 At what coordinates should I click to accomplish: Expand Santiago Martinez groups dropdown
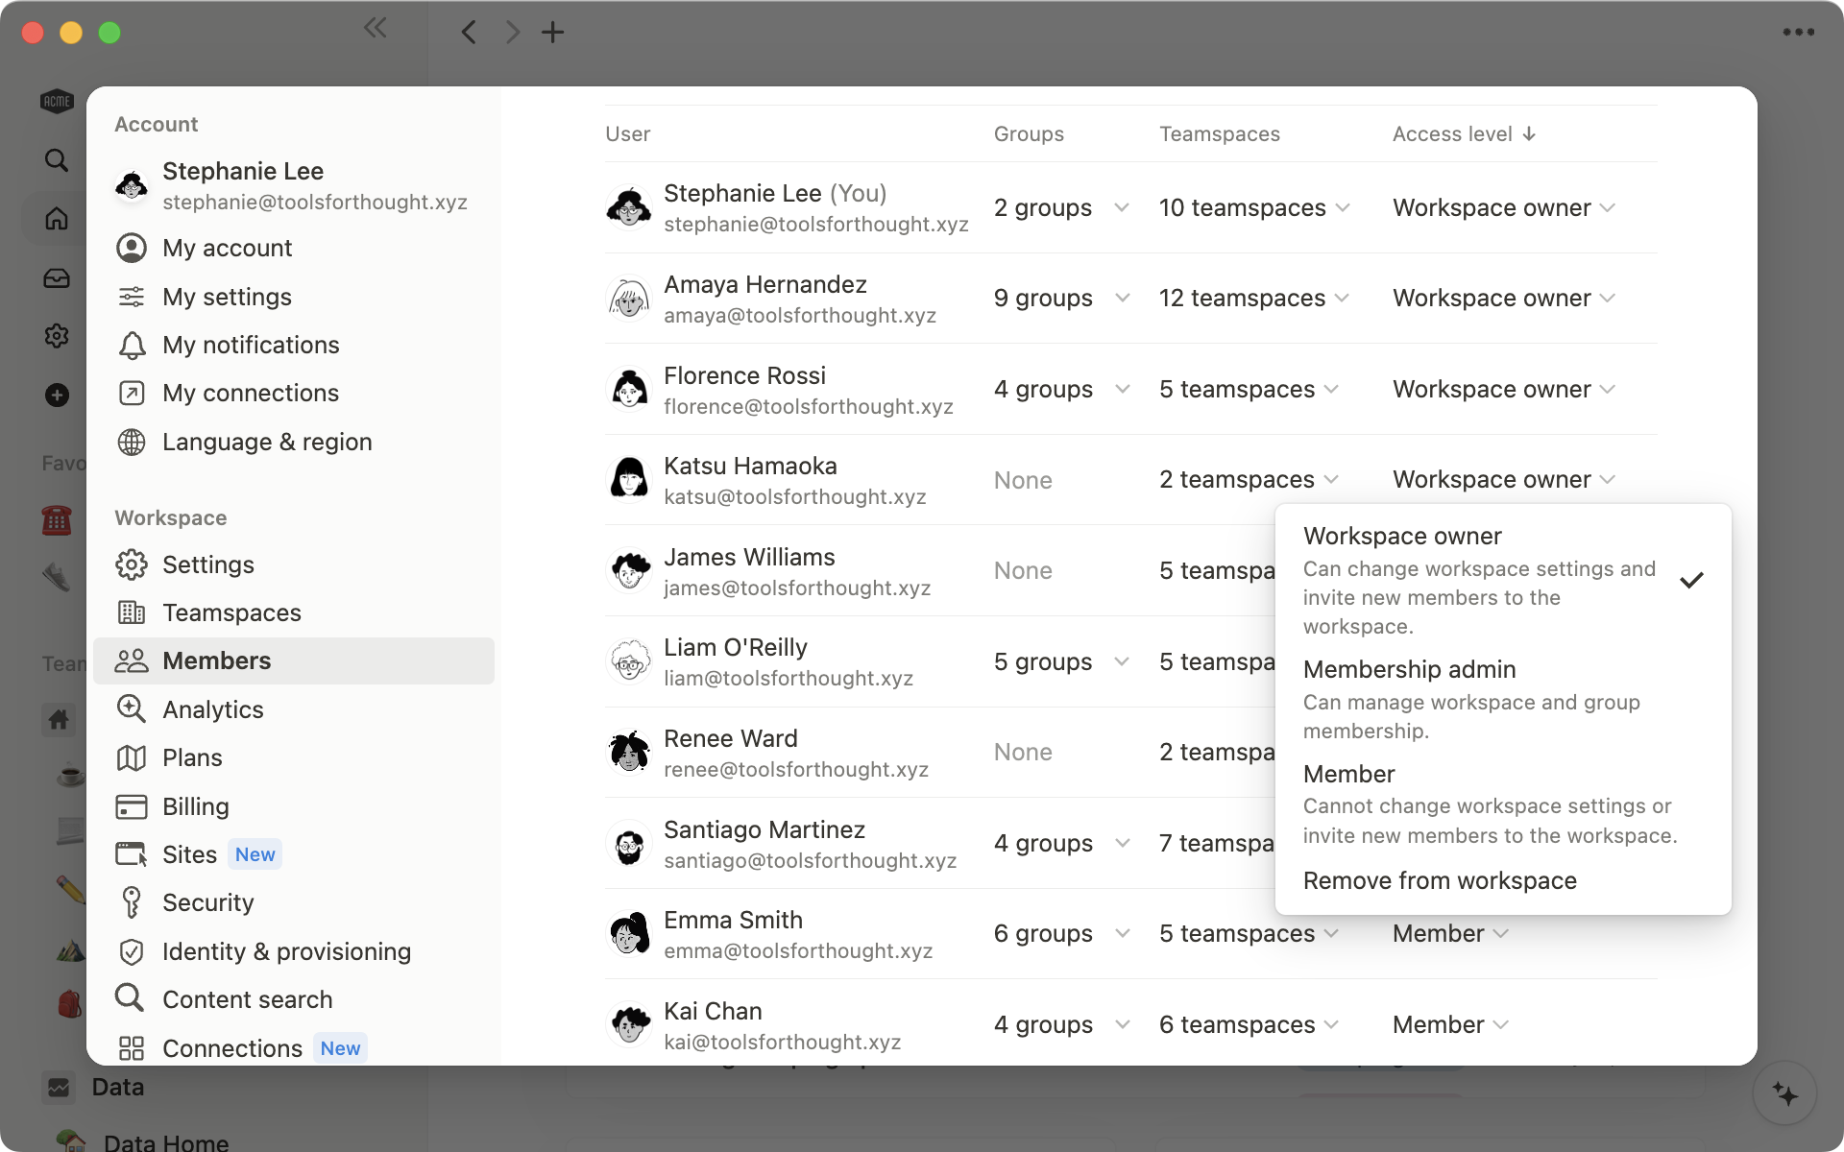pyautogui.click(x=1119, y=841)
